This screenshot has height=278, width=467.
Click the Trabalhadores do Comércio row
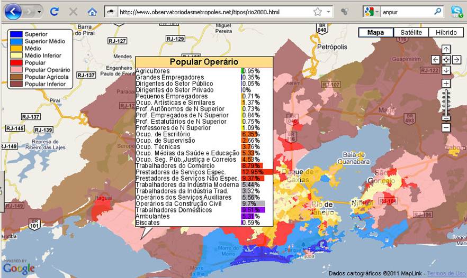(204, 166)
